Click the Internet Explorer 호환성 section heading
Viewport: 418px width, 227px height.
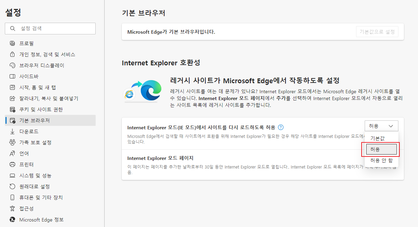[161, 63]
